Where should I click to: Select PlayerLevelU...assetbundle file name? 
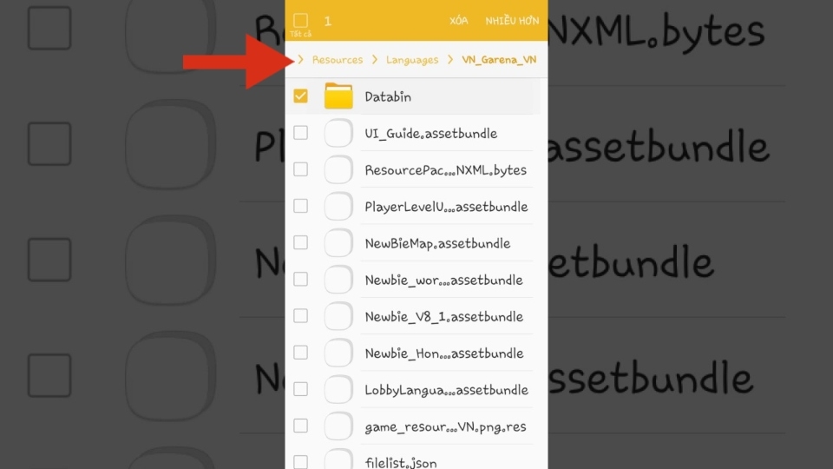point(446,207)
